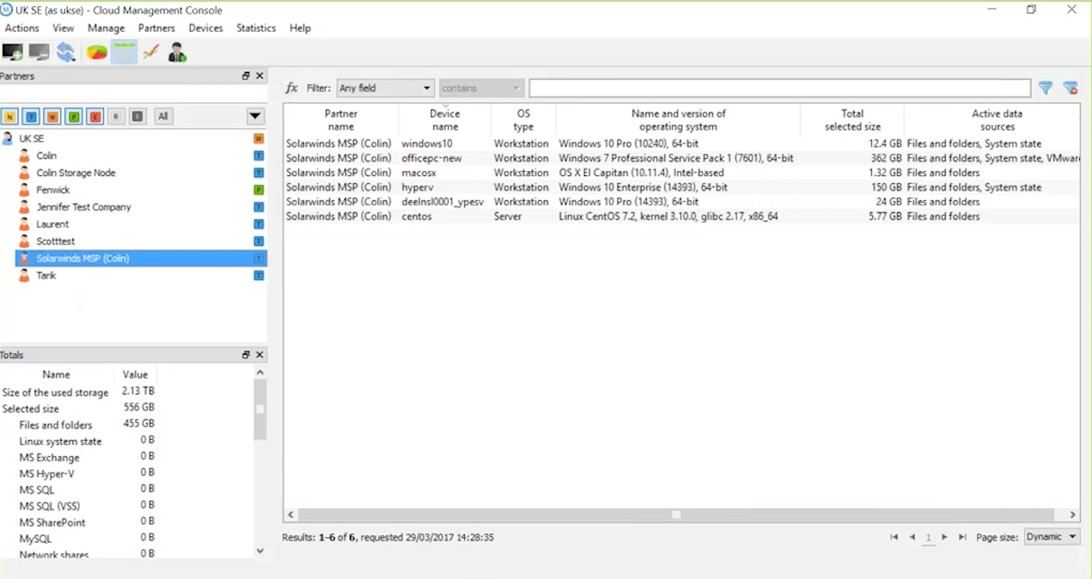Open the Page size Dynamic dropdown
This screenshot has height=579, width=1092.
tap(1052, 537)
